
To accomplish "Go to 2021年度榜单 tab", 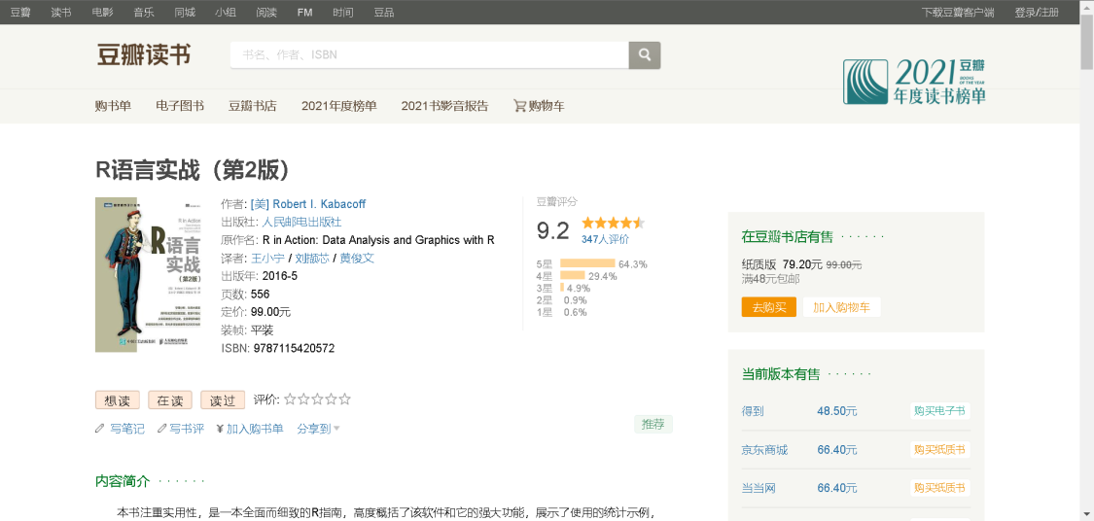I will click(x=339, y=106).
